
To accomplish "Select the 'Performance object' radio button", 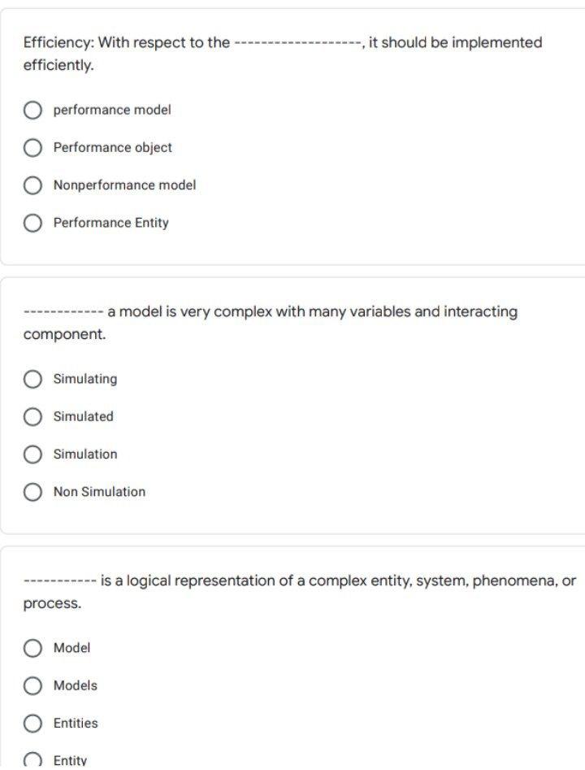I will point(32,147).
